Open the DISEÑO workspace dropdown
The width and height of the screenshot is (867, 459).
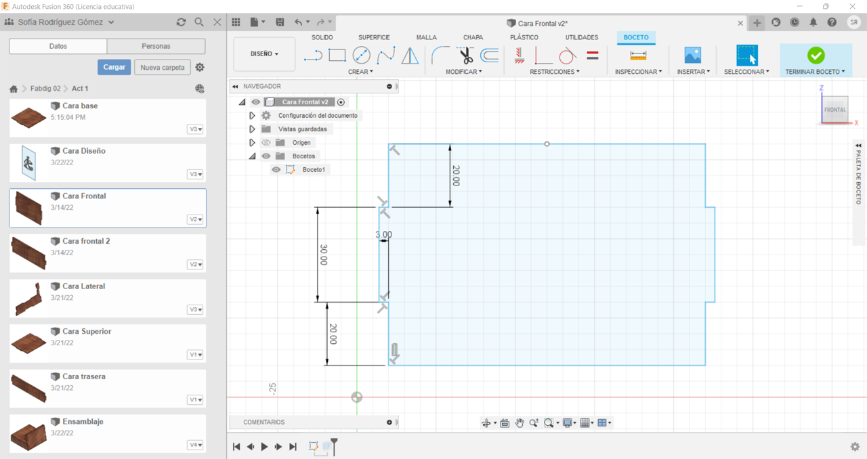click(x=264, y=54)
